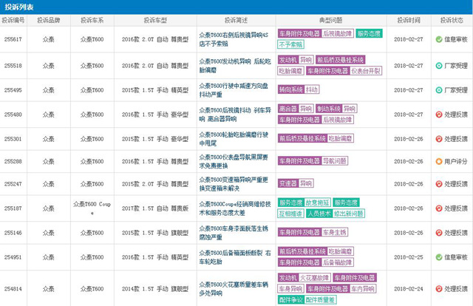Click orange rating icon in row 255288
This screenshot has height=306, width=473.
[439, 161]
